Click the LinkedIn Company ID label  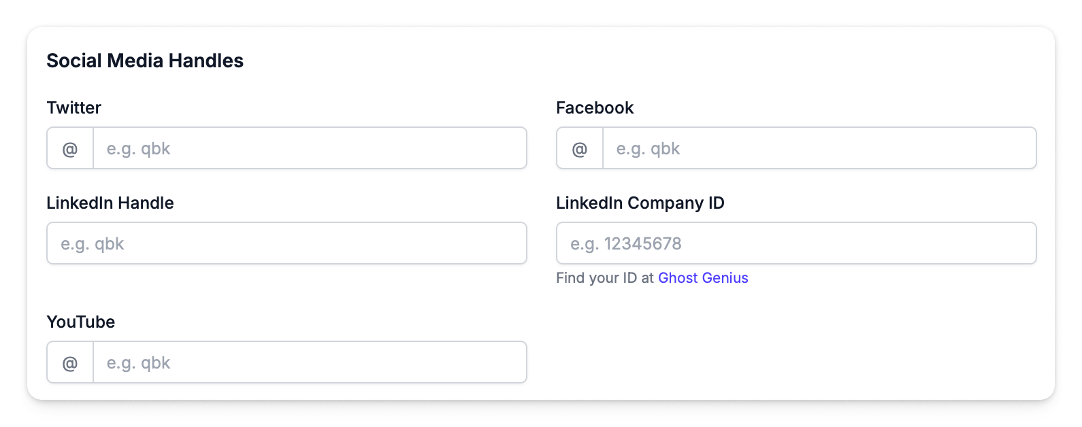pyautogui.click(x=640, y=203)
